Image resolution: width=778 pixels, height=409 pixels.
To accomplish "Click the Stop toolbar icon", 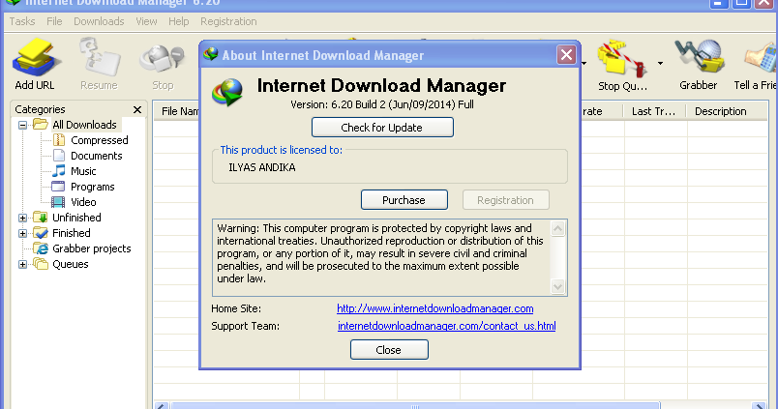I will pyautogui.click(x=163, y=60).
